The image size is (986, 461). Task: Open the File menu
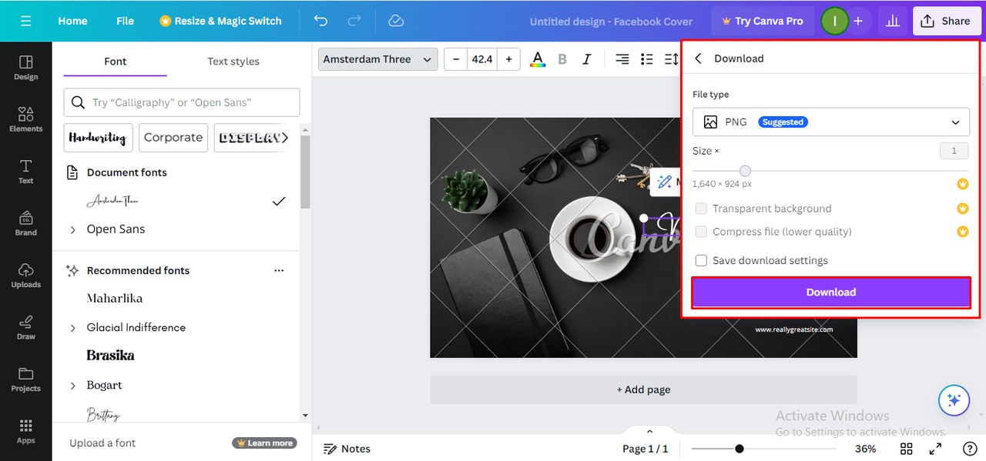125,21
